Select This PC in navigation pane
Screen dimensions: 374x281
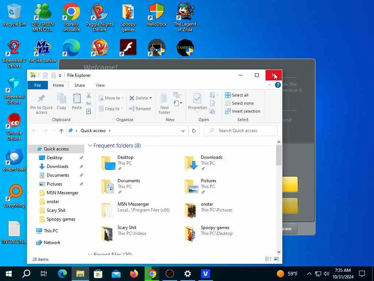pos(50,231)
